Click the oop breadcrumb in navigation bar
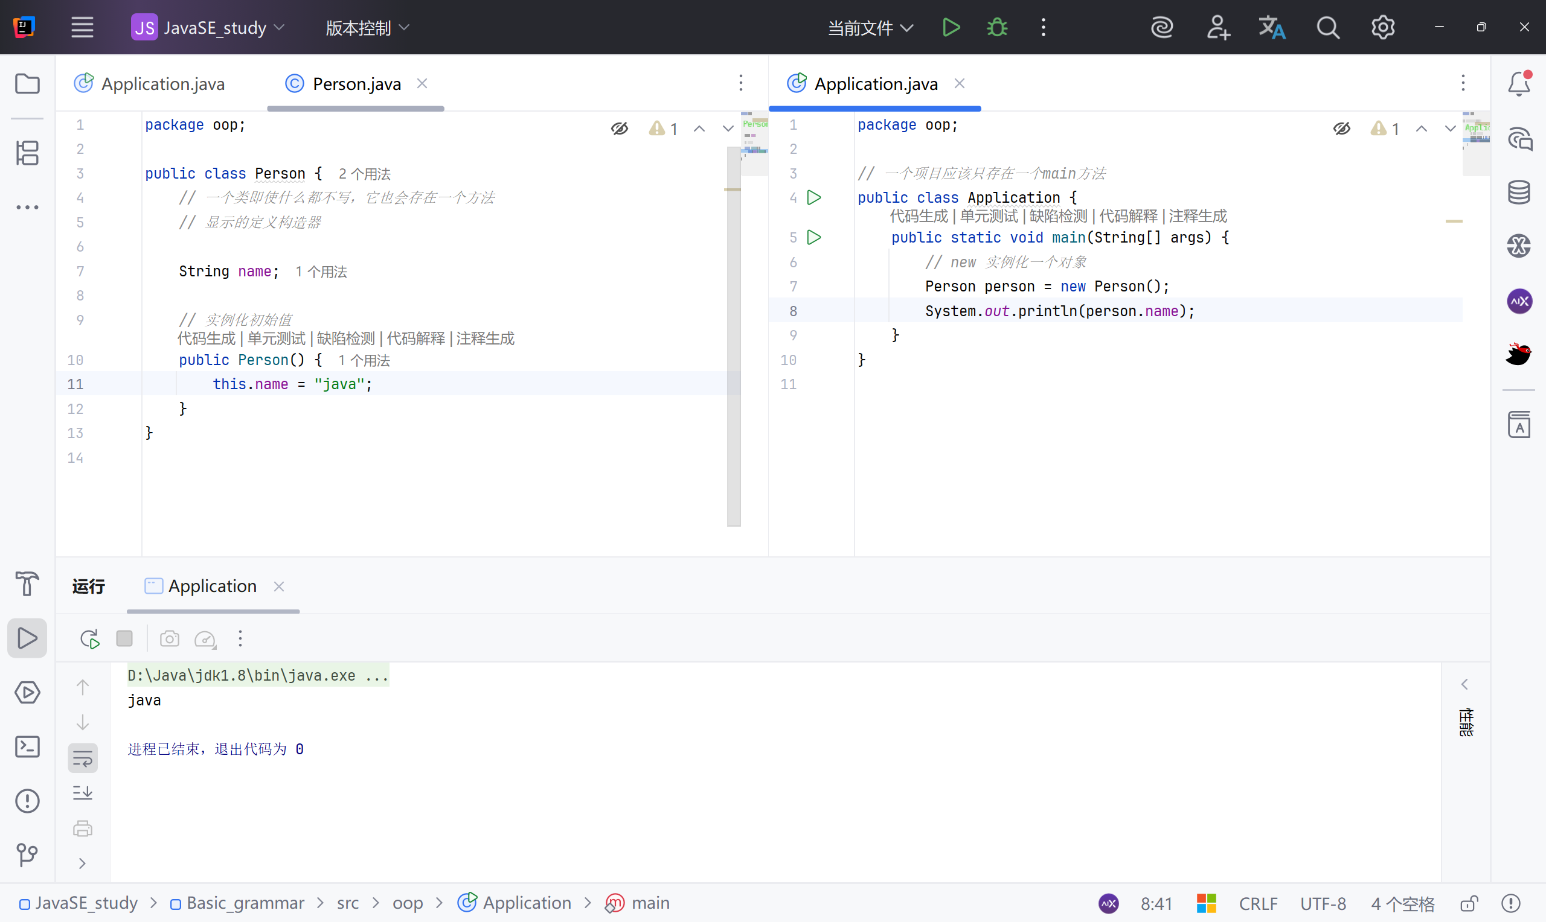 pyautogui.click(x=407, y=903)
